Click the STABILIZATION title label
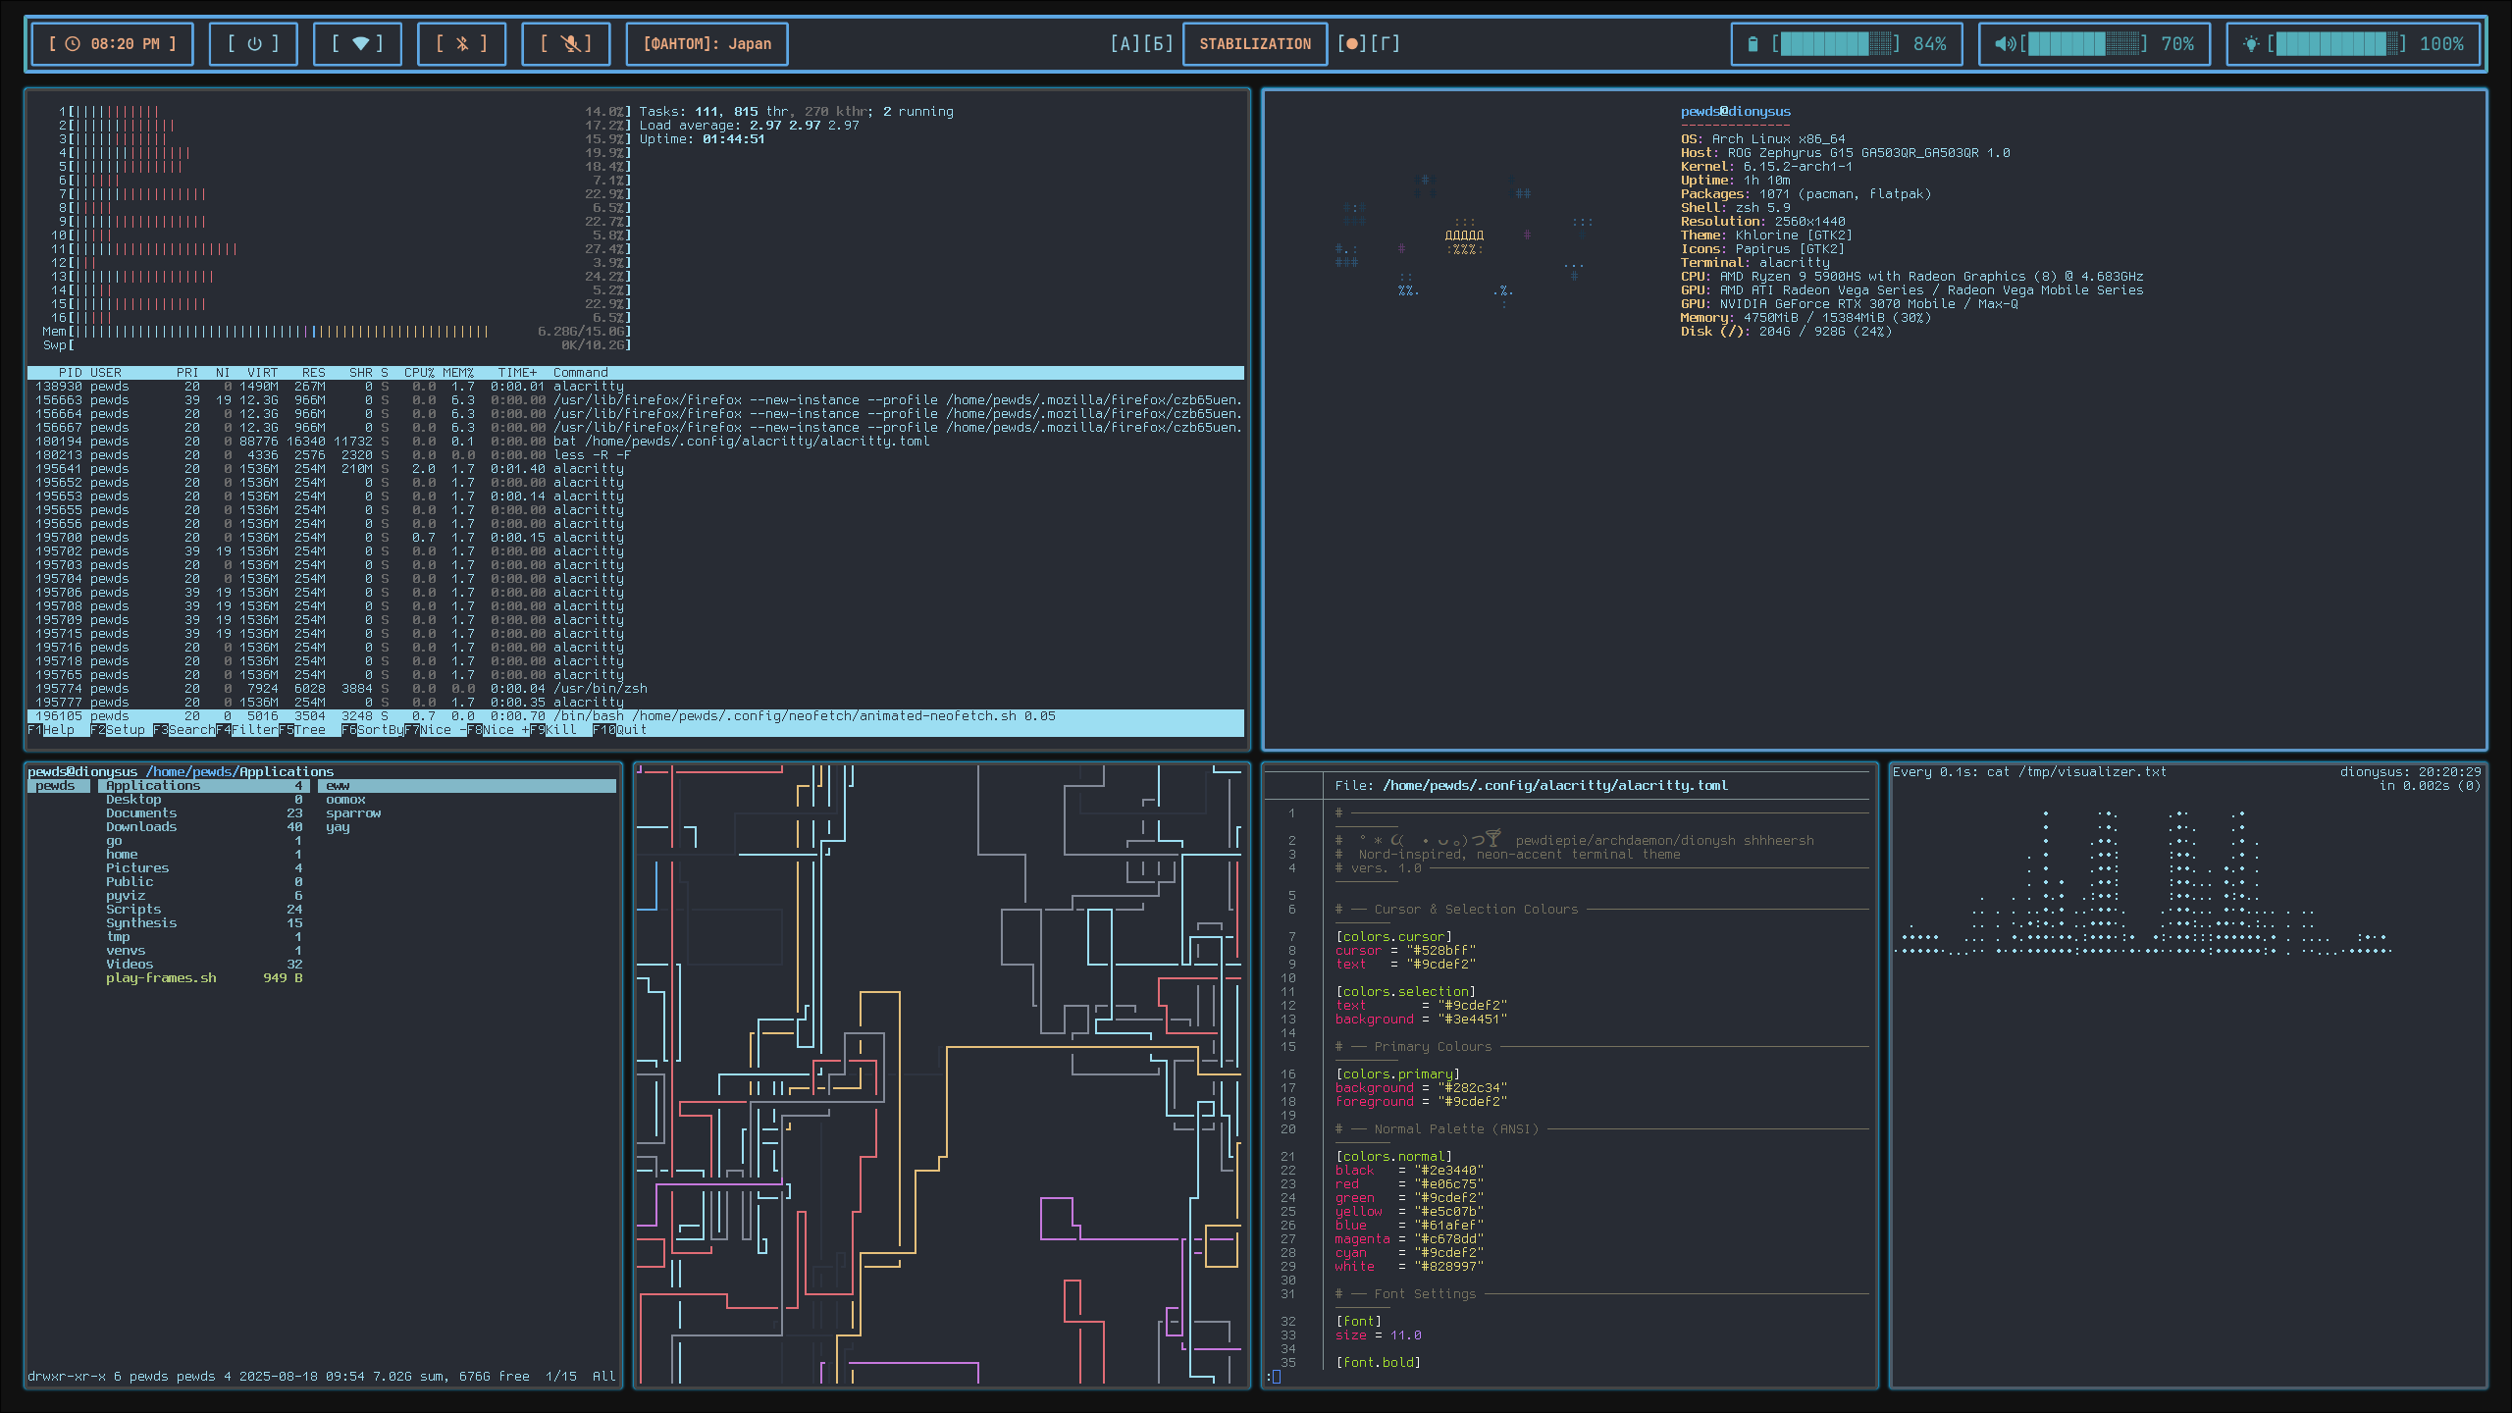The width and height of the screenshot is (2512, 1413). point(1255,44)
